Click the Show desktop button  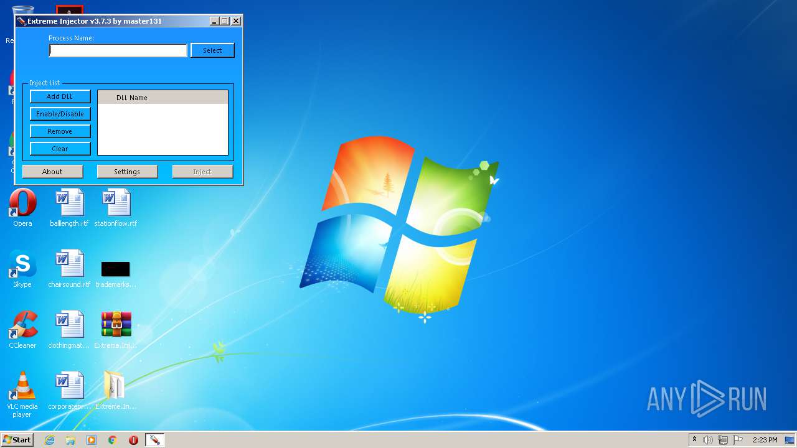pos(790,440)
